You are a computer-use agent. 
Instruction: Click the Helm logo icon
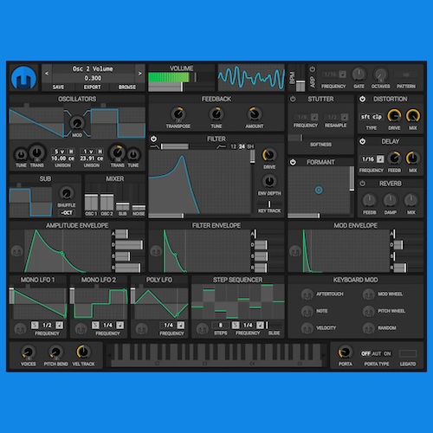pos(23,78)
